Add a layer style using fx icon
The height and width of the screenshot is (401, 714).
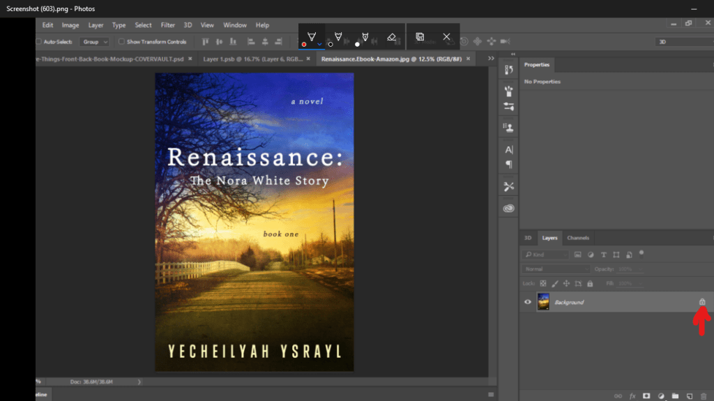coord(632,395)
